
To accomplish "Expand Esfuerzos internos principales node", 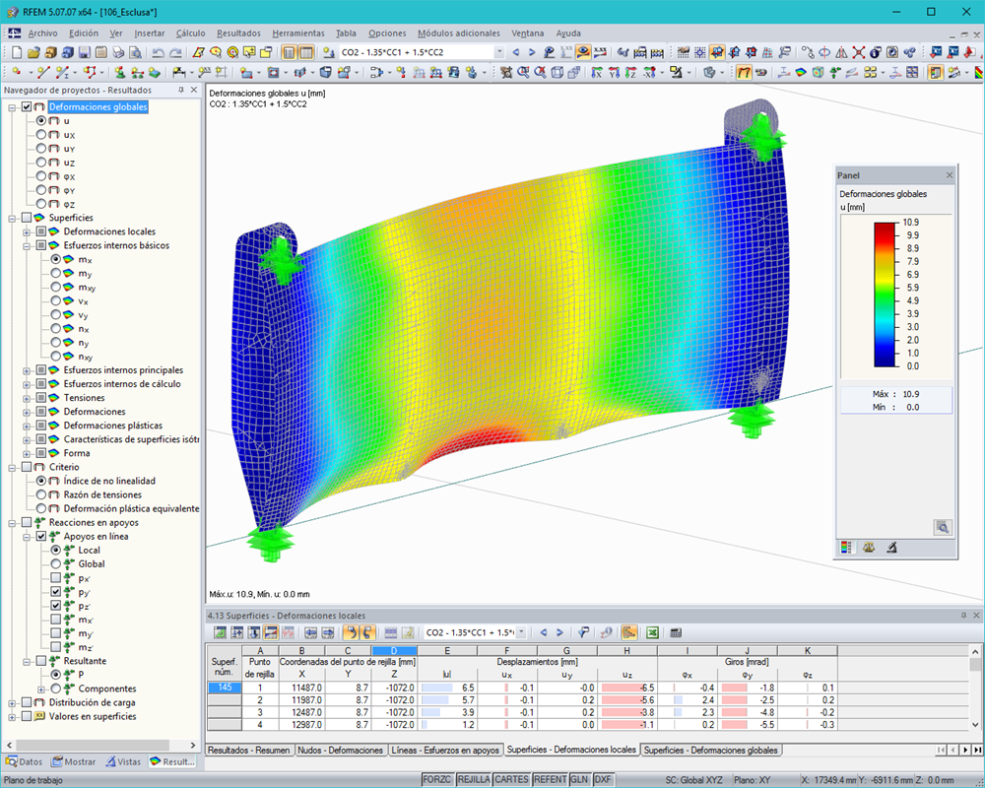I will point(27,370).
